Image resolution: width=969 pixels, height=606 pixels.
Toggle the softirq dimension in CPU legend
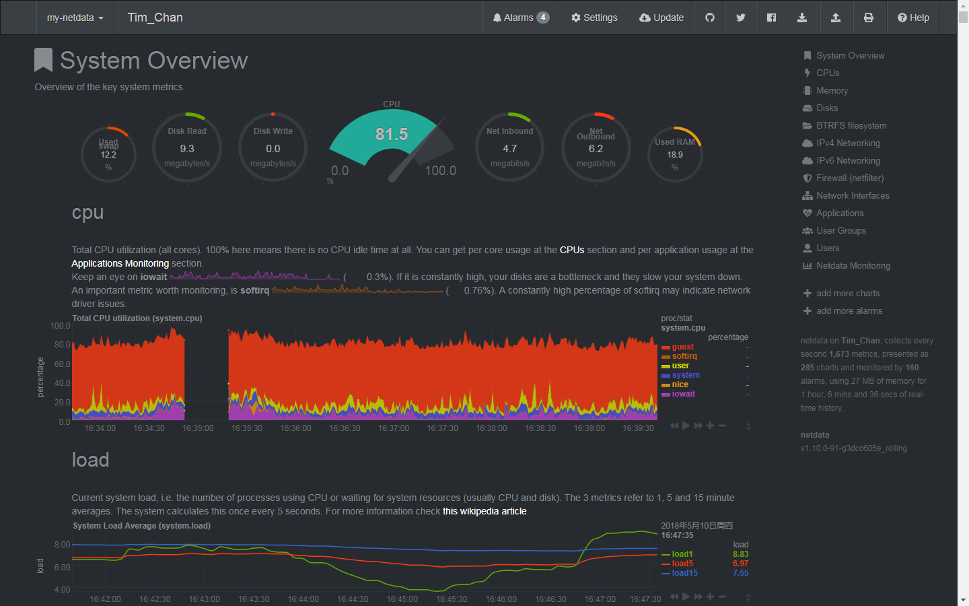point(684,356)
